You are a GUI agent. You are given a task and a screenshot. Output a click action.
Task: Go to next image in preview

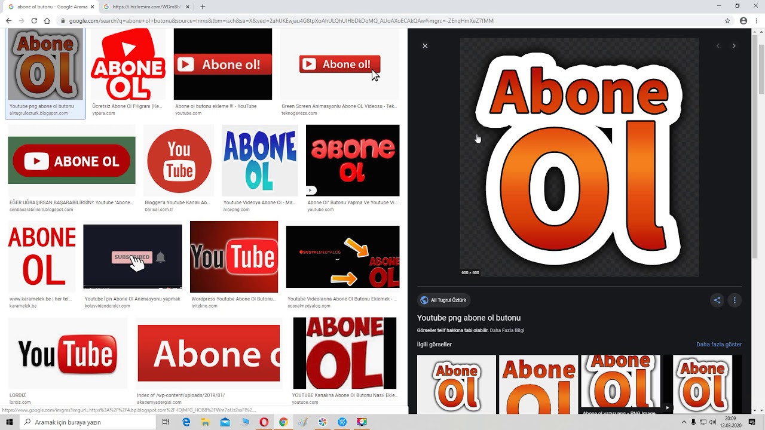[x=734, y=46]
